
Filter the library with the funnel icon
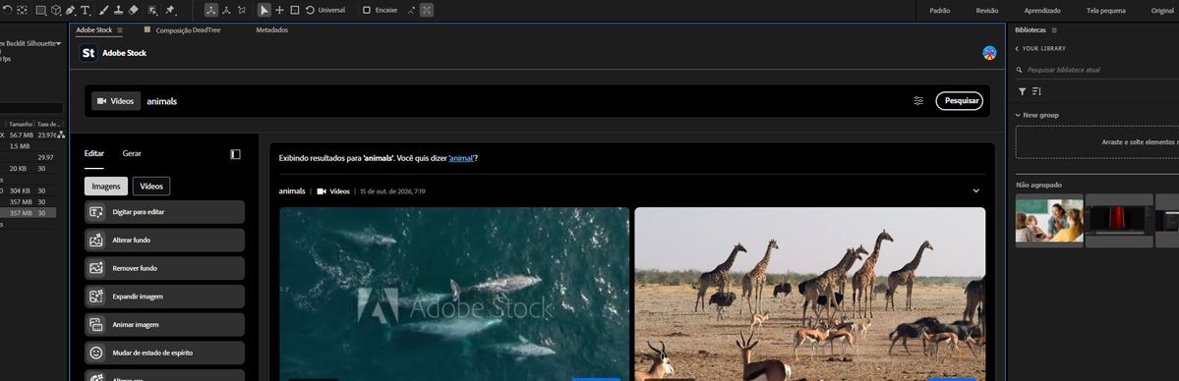pyautogui.click(x=1022, y=91)
